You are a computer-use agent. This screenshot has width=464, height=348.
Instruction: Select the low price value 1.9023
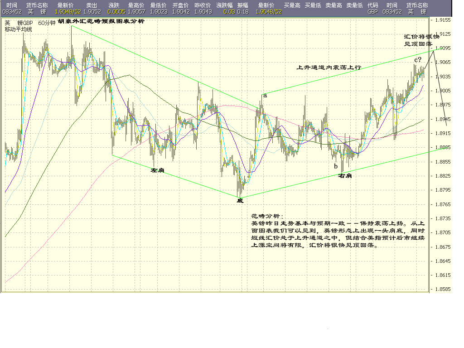[x=159, y=12]
